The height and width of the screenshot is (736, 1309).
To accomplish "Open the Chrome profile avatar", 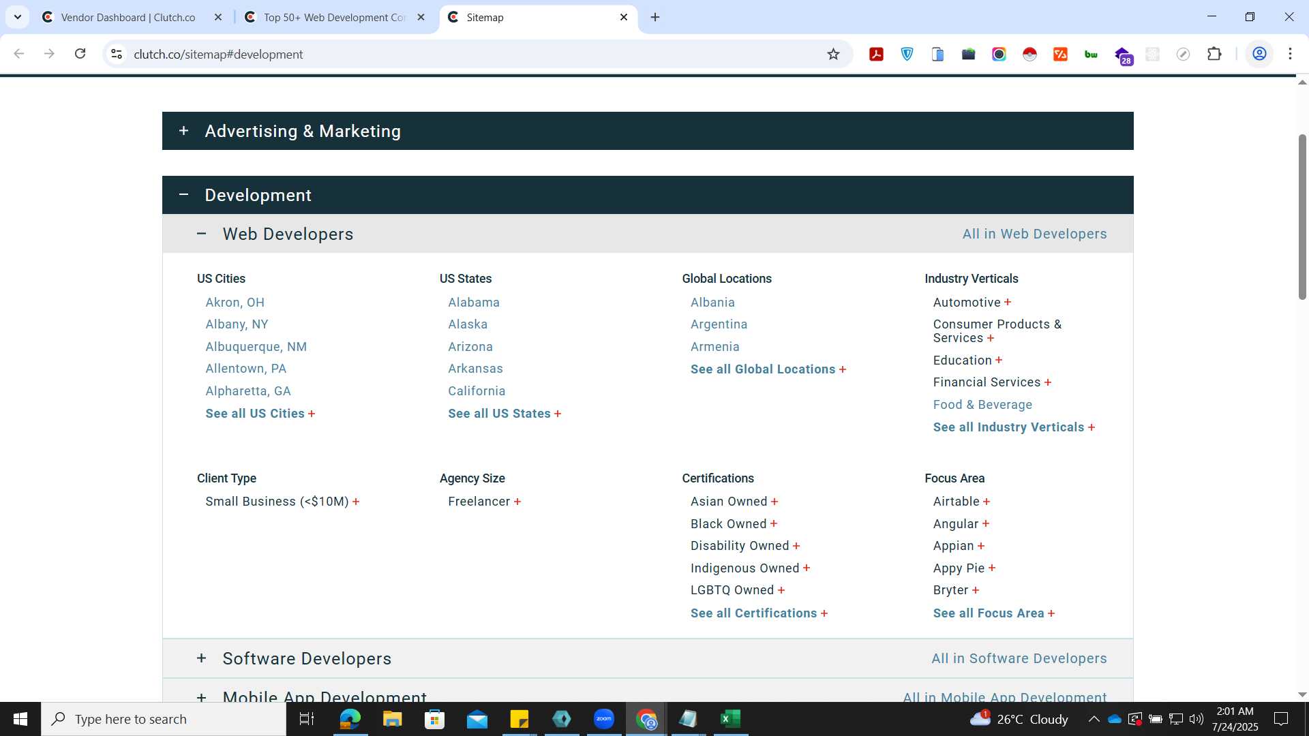I will 1259,54.
